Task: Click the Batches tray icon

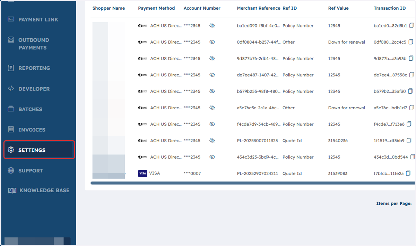Action: point(11,109)
